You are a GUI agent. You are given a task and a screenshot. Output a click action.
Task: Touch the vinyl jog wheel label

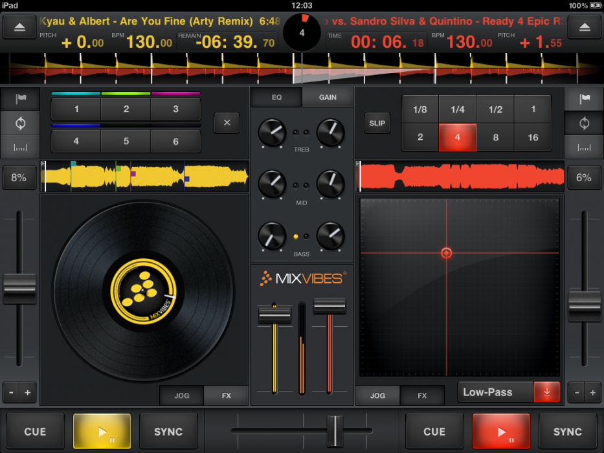point(143,291)
